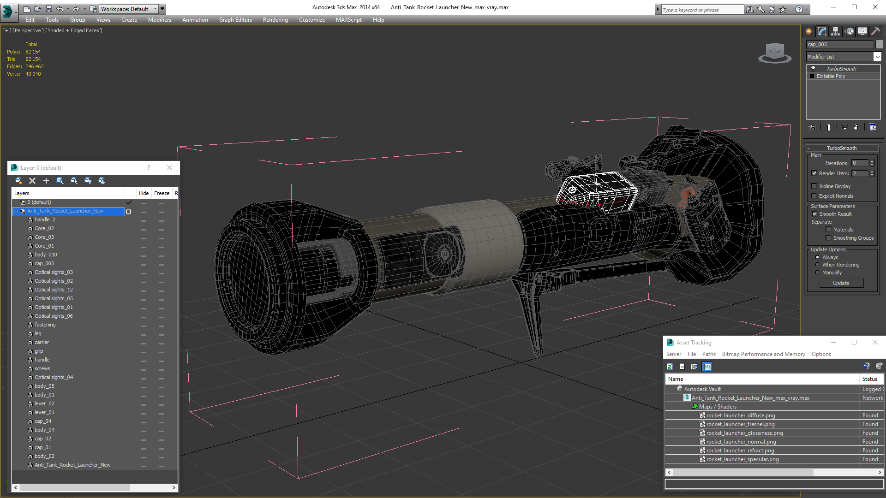Open the Graph Editors menu

click(235, 20)
